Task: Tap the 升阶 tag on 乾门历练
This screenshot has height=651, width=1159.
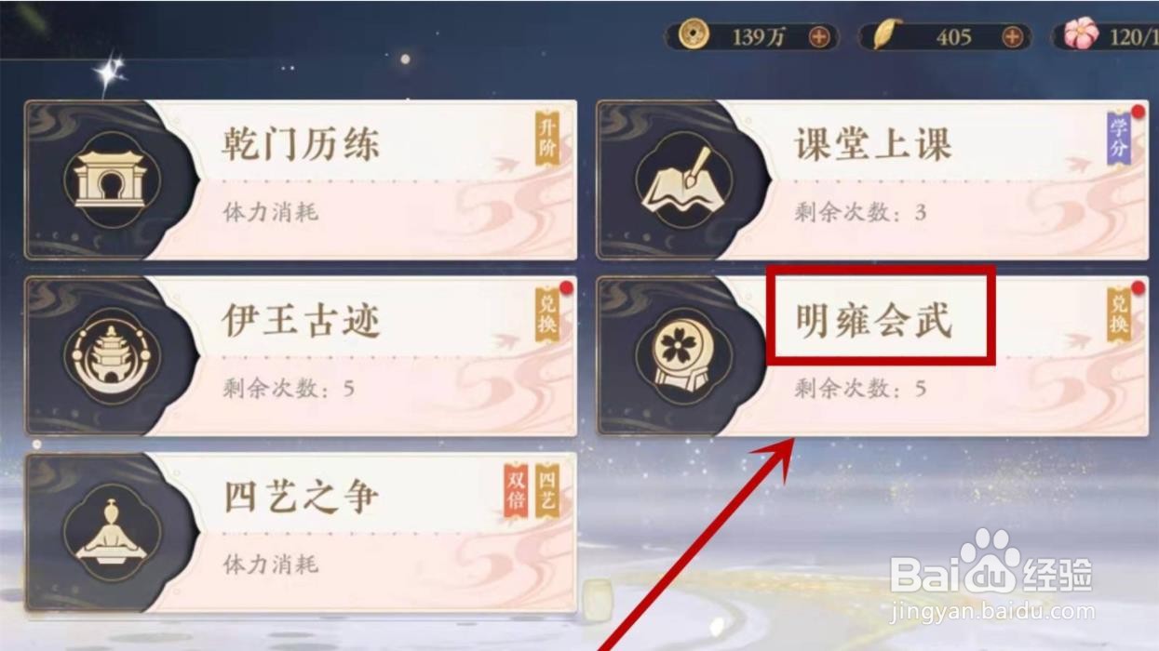Action: (x=547, y=139)
